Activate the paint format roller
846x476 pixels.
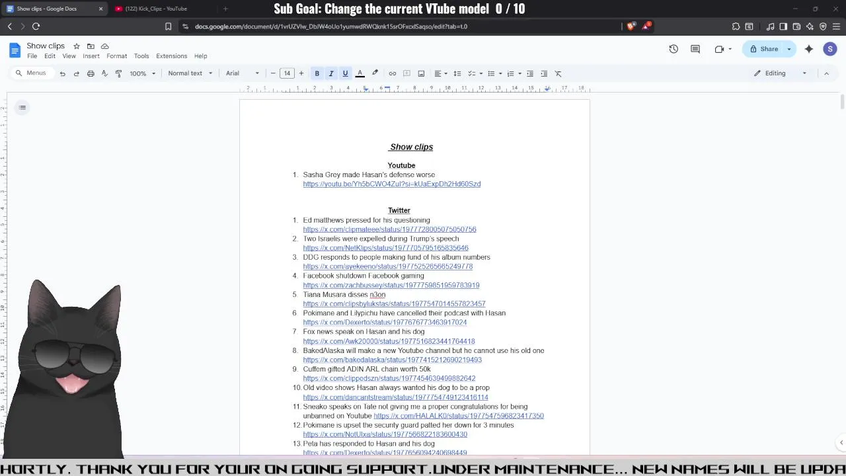(118, 73)
